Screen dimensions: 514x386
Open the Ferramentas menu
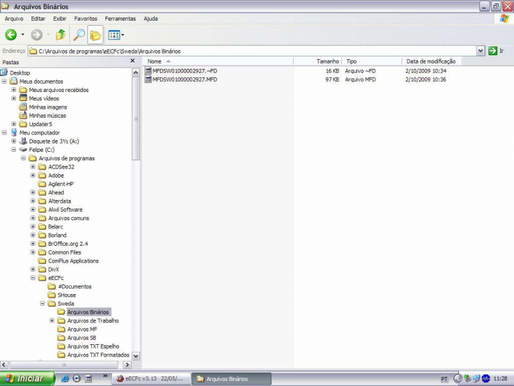tap(120, 19)
